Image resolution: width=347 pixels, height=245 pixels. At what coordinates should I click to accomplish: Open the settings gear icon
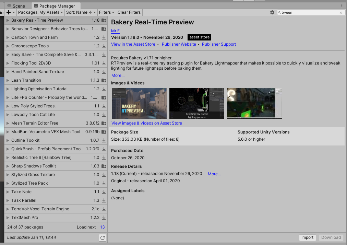[272, 12]
